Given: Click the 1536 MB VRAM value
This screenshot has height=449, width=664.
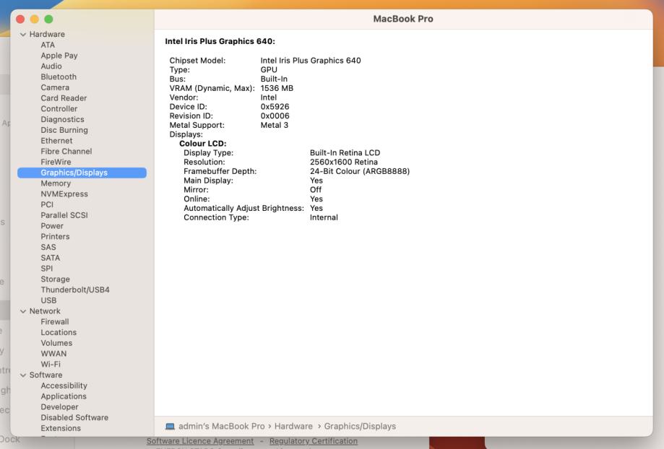Looking at the screenshot, I should point(277,88).
